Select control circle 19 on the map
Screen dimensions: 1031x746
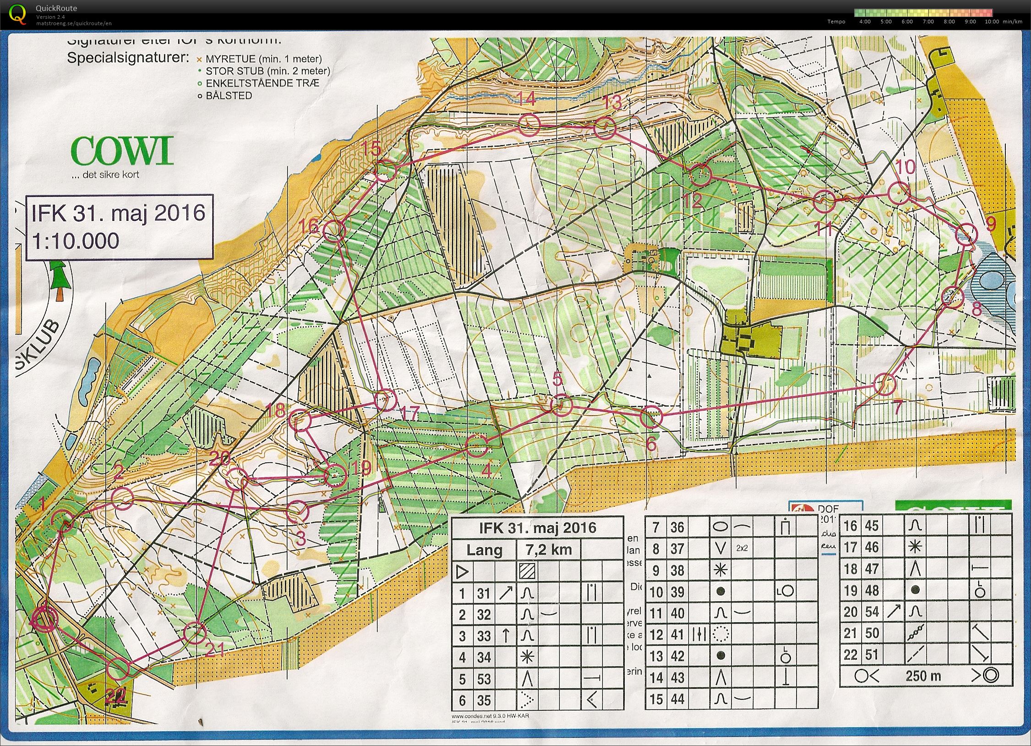click(335, 475)
